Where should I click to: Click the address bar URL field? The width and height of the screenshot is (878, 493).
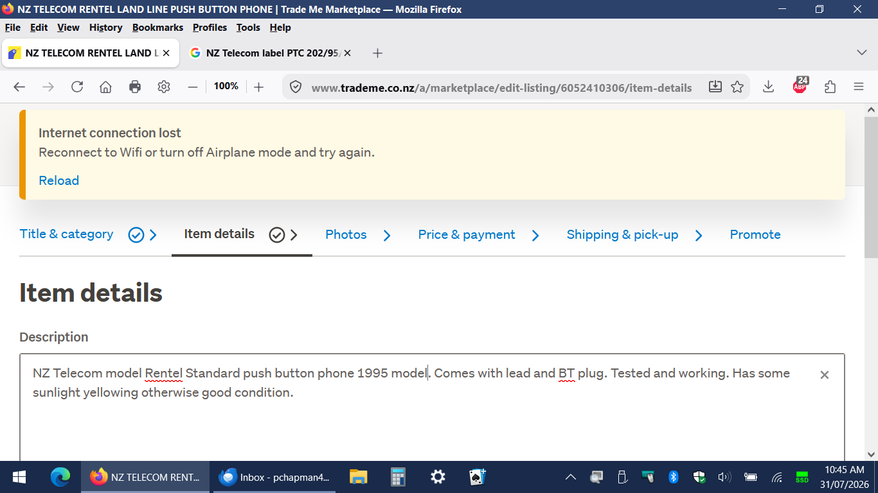point(501,88)
